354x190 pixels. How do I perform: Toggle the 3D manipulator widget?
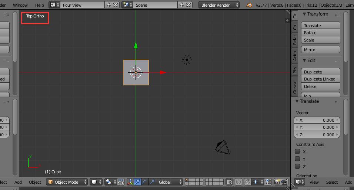(x=130, y=182)
